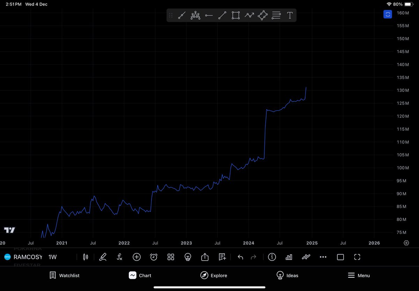The image size is (419, 291).
Task: Open the Watchlist
Action: coord(64,275)
